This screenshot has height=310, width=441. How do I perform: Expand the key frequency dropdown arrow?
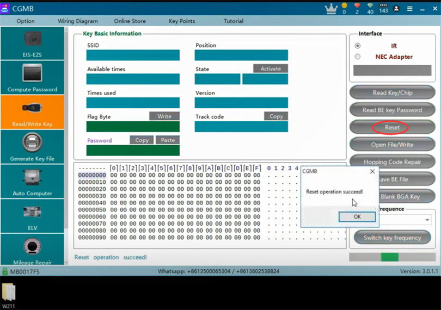click(427, 220)
